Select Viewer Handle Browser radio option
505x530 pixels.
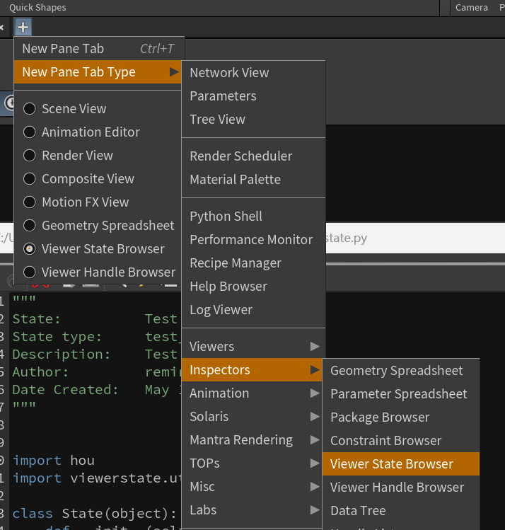coord(98,272)
